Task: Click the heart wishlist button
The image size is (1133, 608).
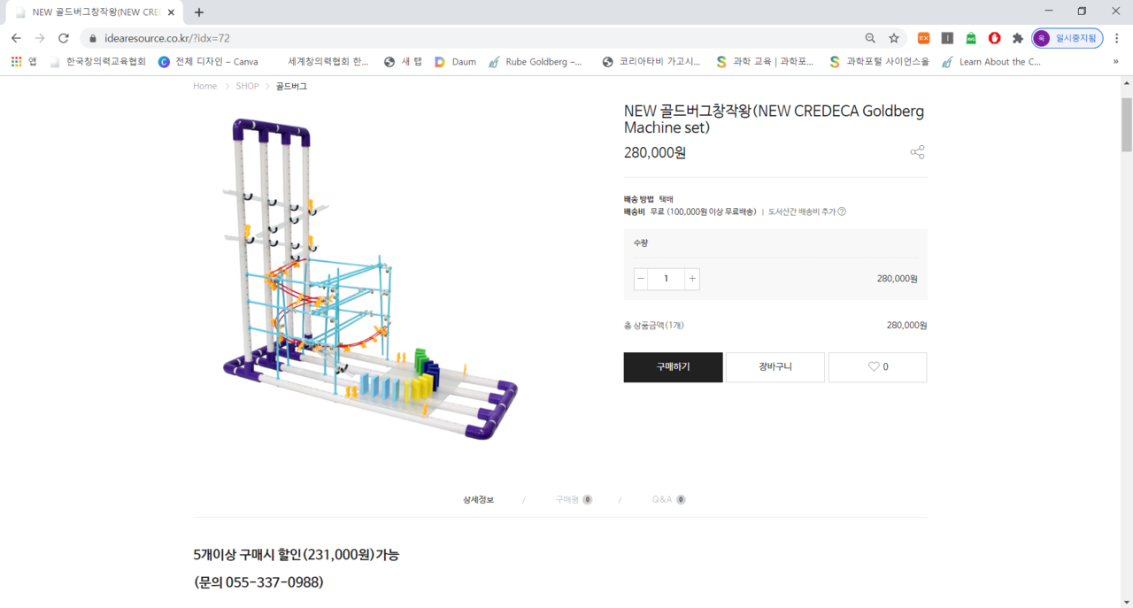Action: [877, 367]
